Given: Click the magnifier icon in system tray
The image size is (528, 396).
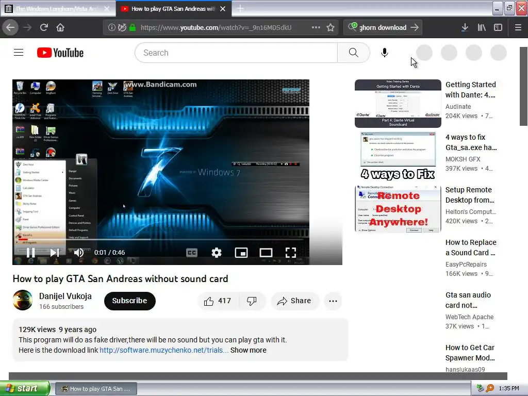Looking at the screenshot, I should coord(490,388).
